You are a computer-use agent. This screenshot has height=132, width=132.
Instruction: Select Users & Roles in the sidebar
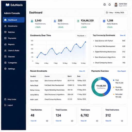14,51
